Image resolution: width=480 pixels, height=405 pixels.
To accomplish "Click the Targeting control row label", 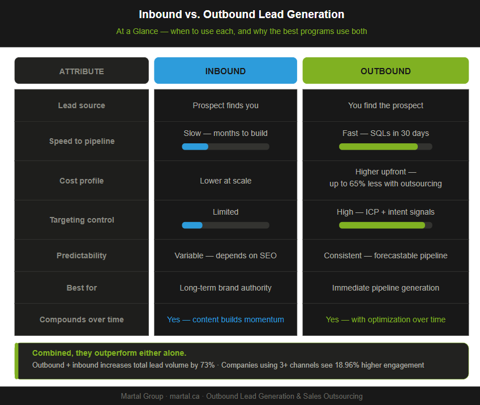I will [82, 220].
